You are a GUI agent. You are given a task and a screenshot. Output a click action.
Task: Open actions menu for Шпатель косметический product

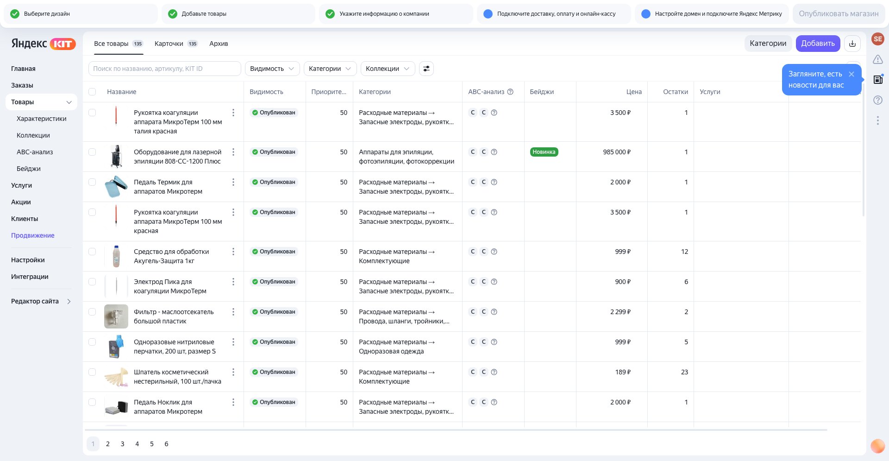tap(233, 372)
